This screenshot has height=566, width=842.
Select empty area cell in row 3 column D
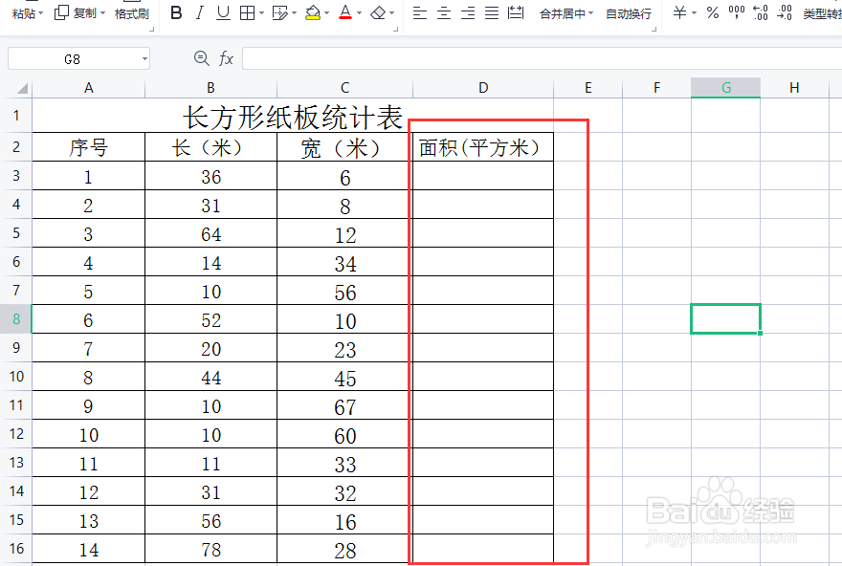(x=483, y=176)
